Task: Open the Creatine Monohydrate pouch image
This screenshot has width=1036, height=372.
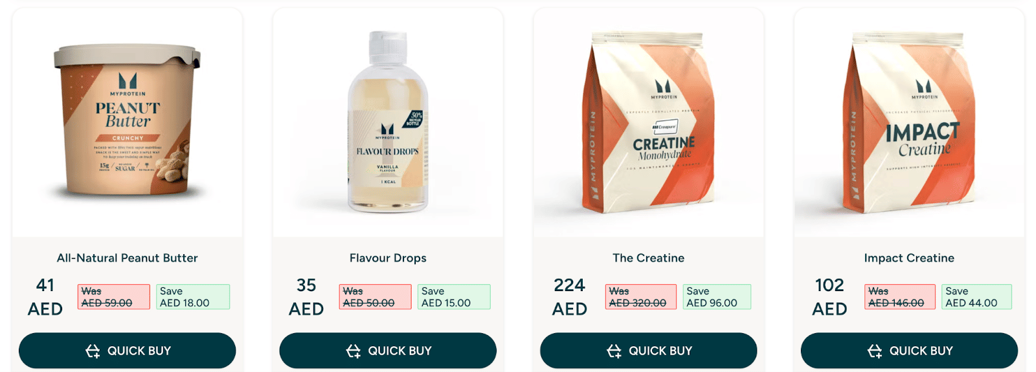Action: coord(648,121)
